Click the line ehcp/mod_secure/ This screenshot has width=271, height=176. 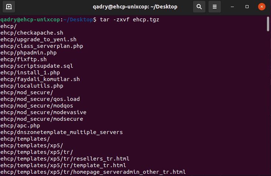tap(27, 92)
